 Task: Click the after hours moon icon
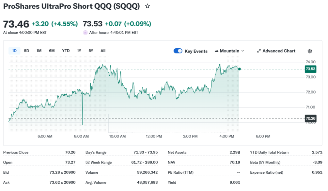[85, 32]
